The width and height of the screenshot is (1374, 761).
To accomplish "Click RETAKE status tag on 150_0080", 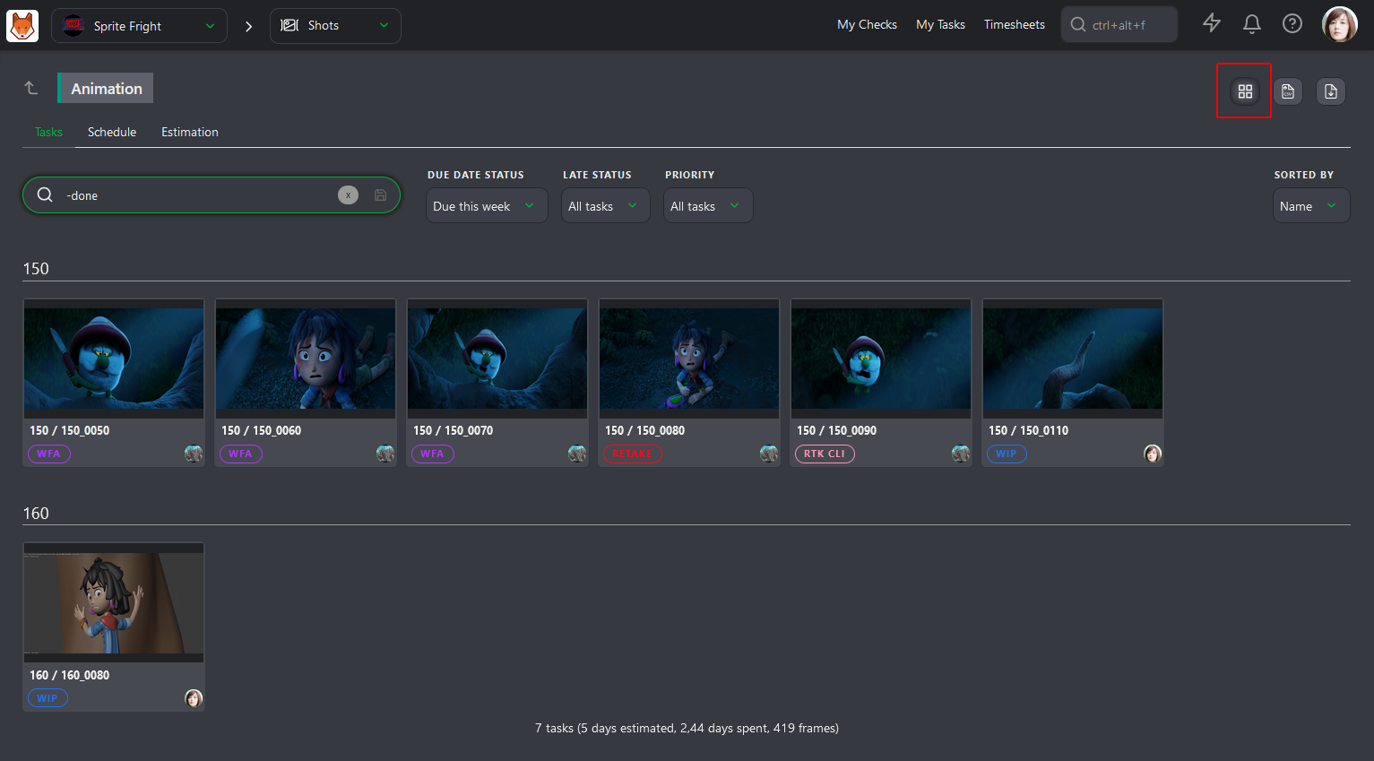I will click(632, 454).
